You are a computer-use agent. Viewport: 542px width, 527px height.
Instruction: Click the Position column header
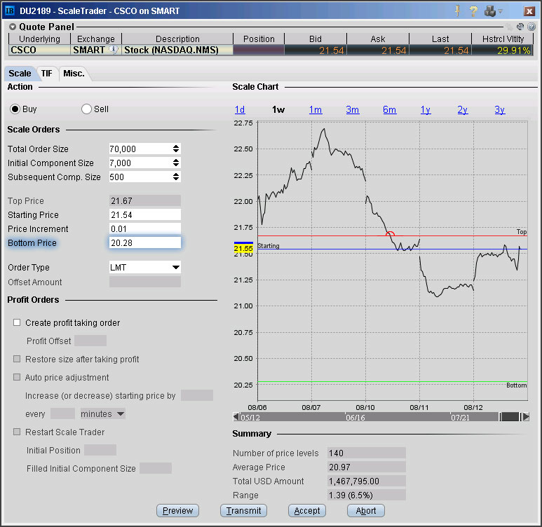tap(259, 39)
